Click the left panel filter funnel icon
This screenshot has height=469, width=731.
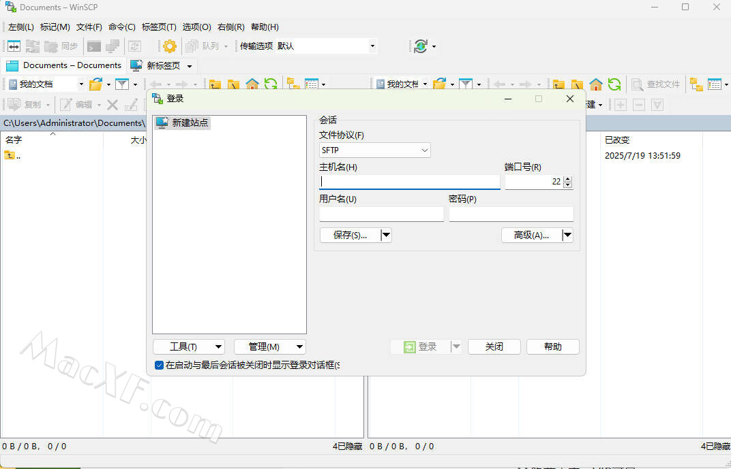click(x=122, y=84)
